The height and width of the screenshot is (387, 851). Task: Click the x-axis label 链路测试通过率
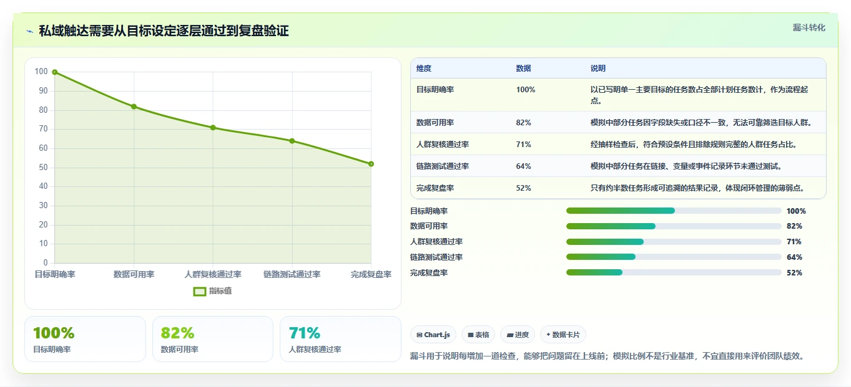coord(292,275)
